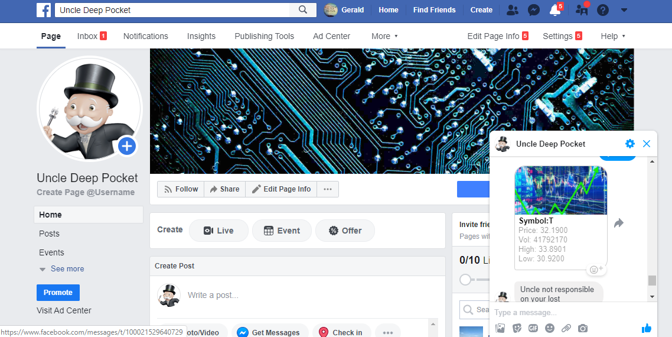Add a reaction emoji to stock card
Viewport: 672px width, 337px height.
click(596, 270)
